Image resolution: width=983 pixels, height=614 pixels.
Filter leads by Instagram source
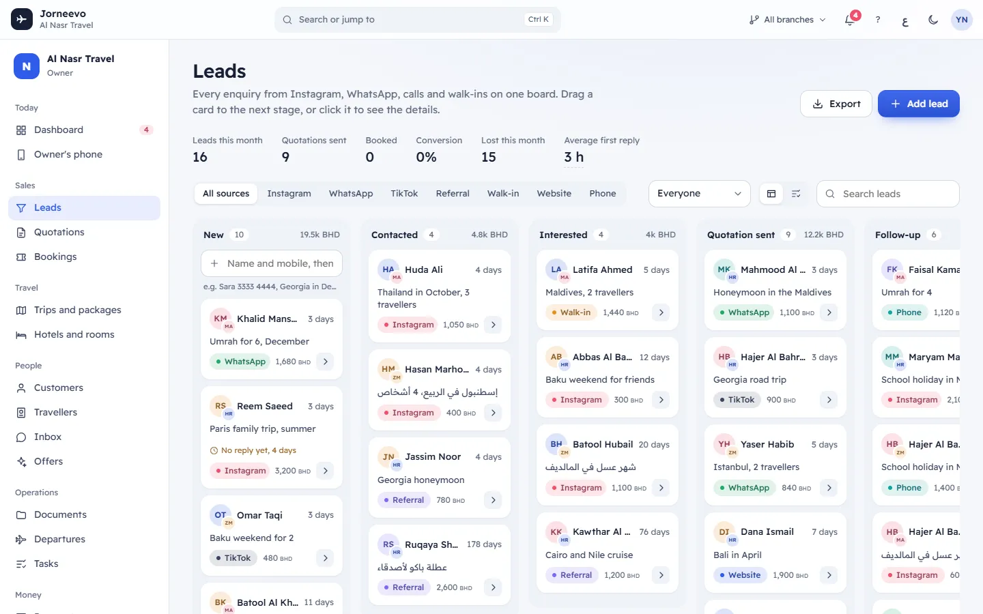[289, 194]
